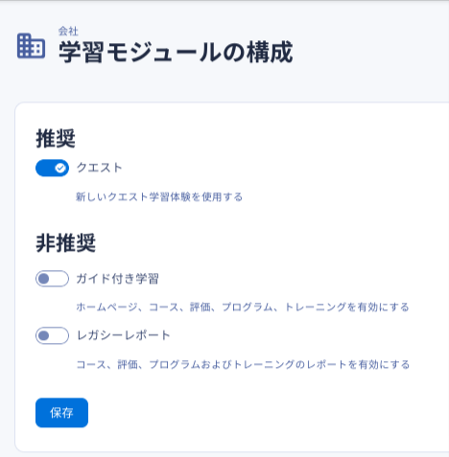Click the 保存 button
This screenshot has width=449, height=457.
61,413
